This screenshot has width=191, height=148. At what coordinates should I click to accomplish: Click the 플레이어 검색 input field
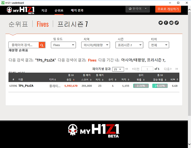point(24,45)
